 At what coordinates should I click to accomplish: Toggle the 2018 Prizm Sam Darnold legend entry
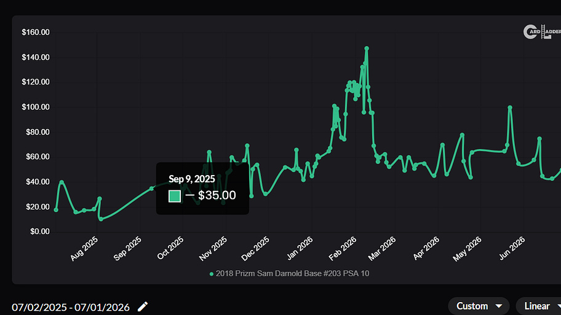pos(289,274)
